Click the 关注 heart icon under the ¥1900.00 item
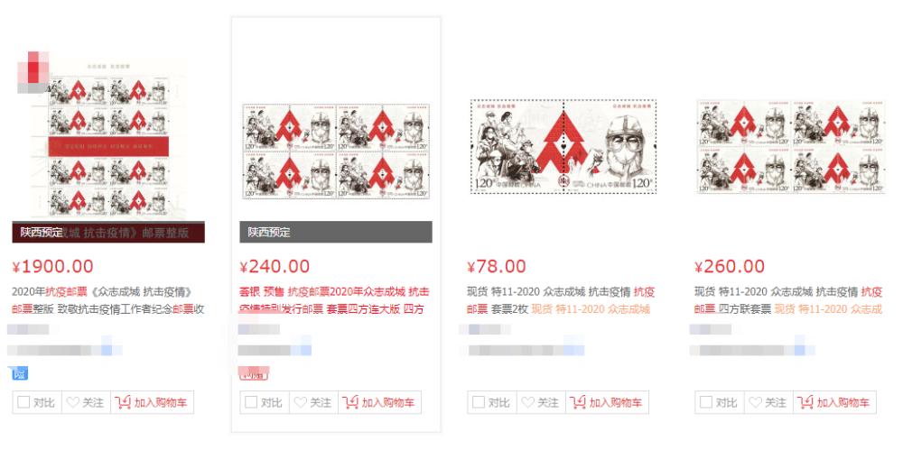 [x=72, y=402]
